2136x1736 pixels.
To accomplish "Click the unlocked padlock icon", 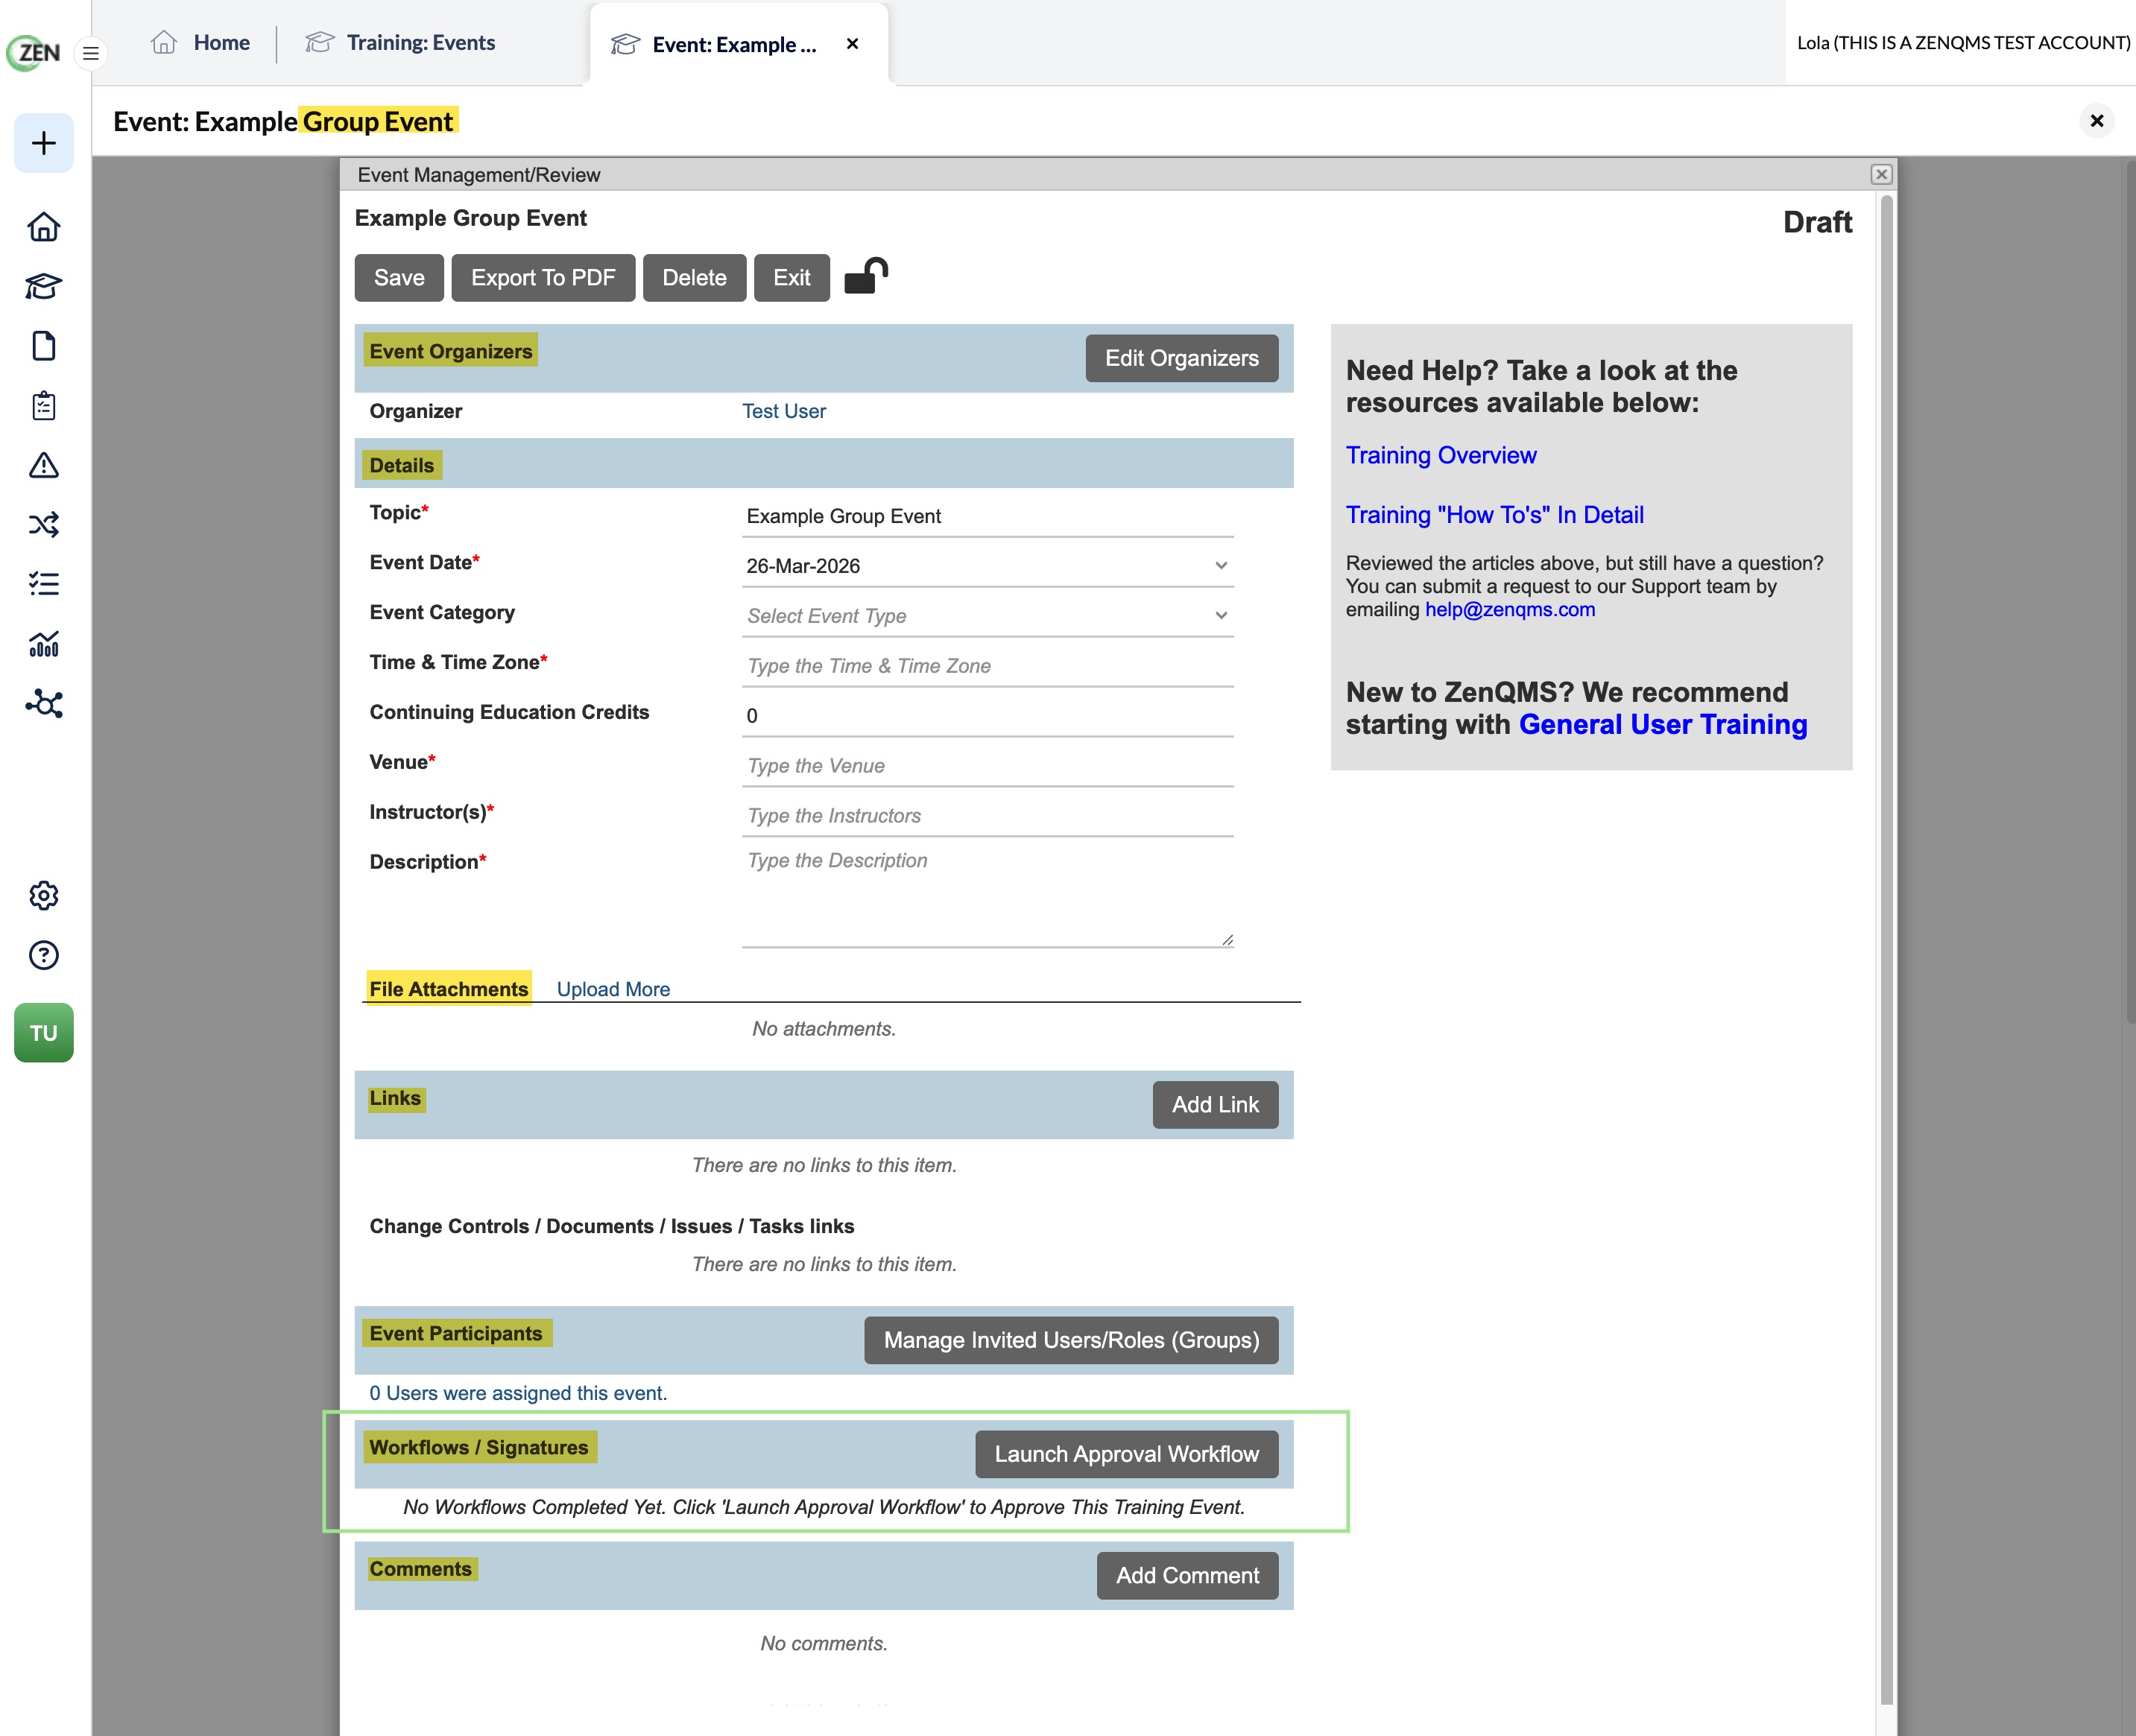I will tap(867, 277).
